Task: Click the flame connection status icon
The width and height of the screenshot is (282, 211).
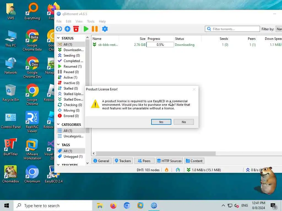Action: coord(167,170)
